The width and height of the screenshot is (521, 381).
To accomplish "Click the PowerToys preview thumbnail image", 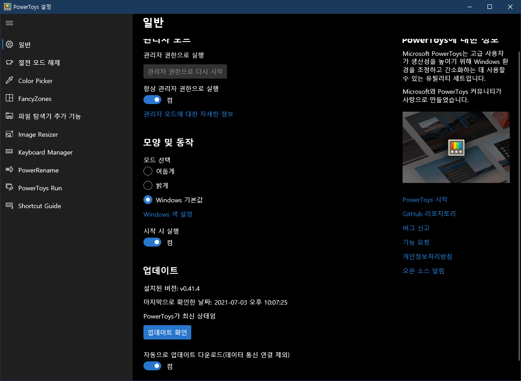I will click(x=456, y=147).
